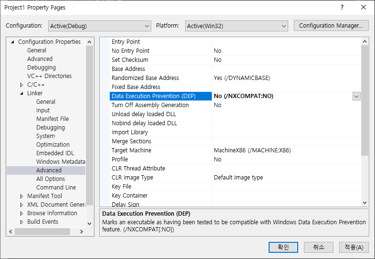Click the 적용(A) (Apply) button

click(354, 247)
